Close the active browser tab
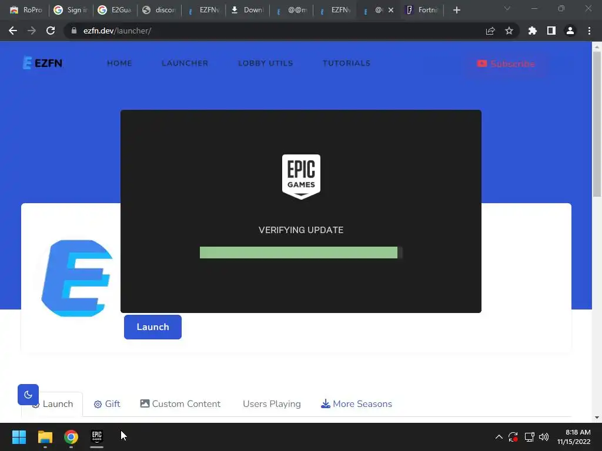This screenshot has width=602, height=451. tap(391, 10)
